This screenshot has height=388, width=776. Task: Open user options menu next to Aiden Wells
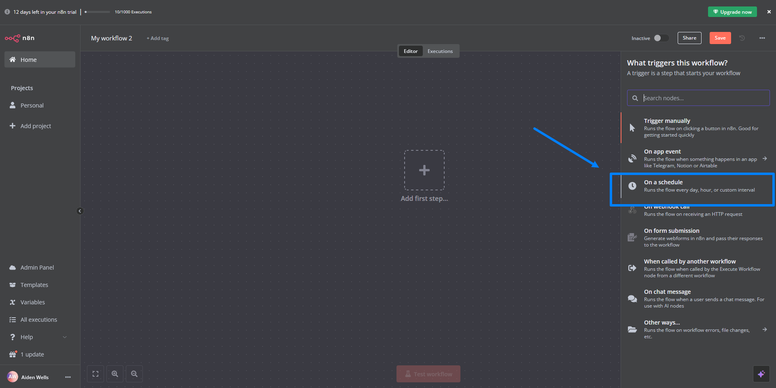(x=68, y=377)
